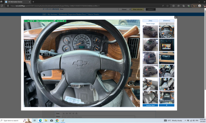Viewport: 206px width, 123px height.
Task: Close the CIS Information Service tab
Action: (x=29, y=2)
